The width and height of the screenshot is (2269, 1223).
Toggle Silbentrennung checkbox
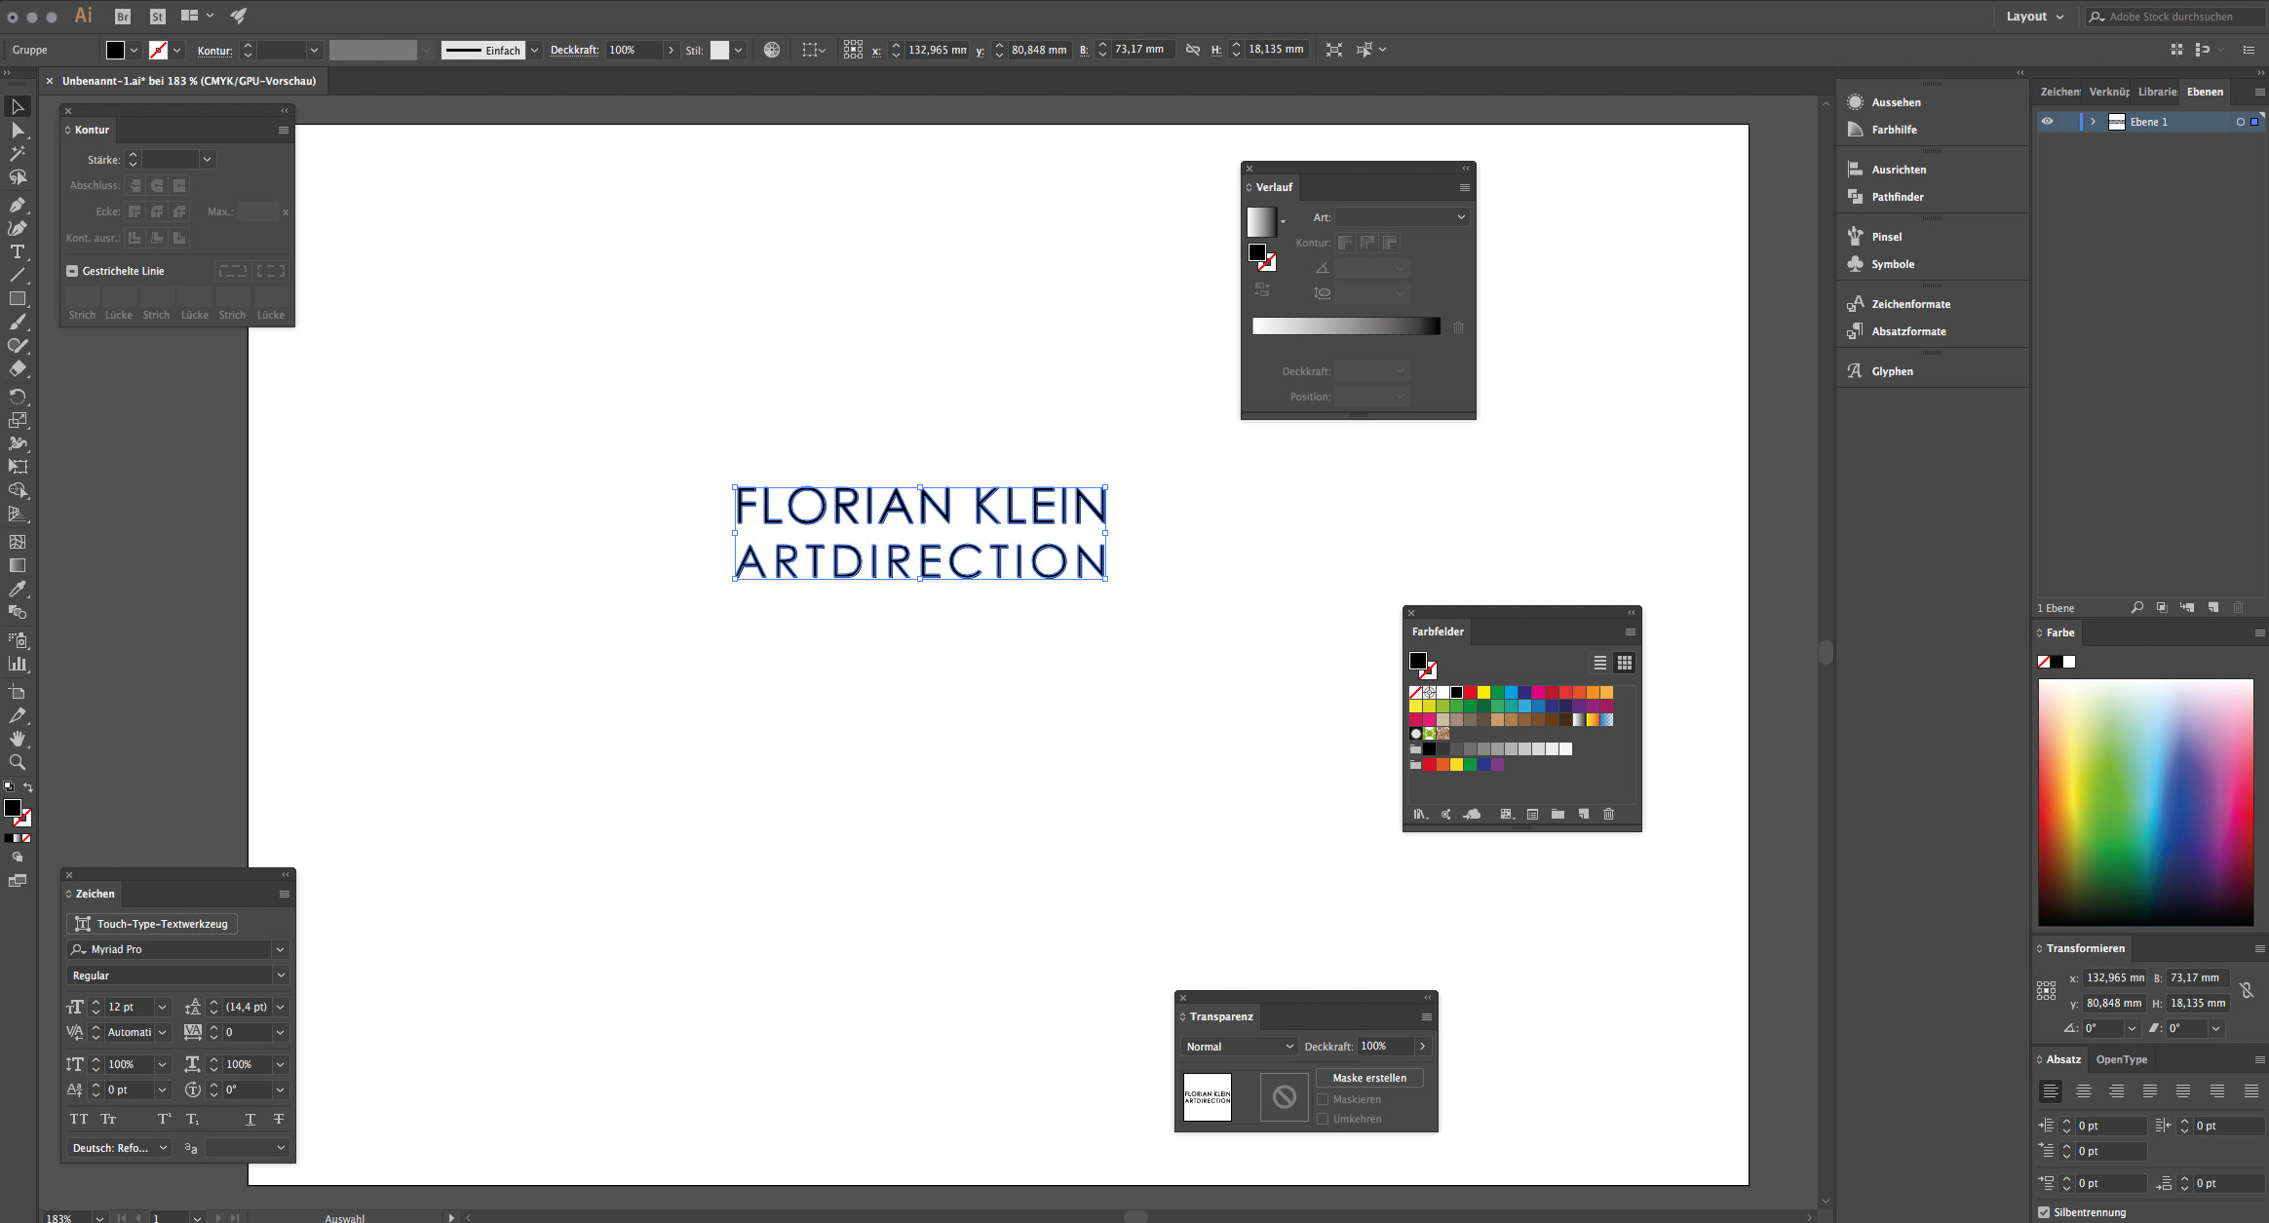click(2044, 1212)
